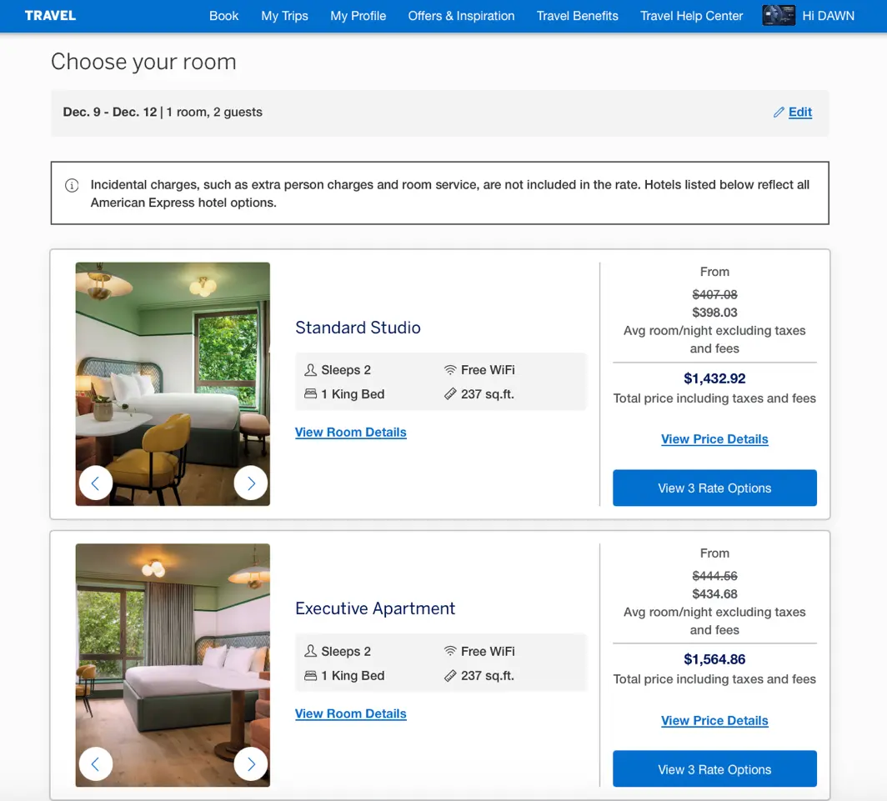887x801 pixels.
Task: Expand Standard Studio's 3 rate options
Action: coord(714,488)
